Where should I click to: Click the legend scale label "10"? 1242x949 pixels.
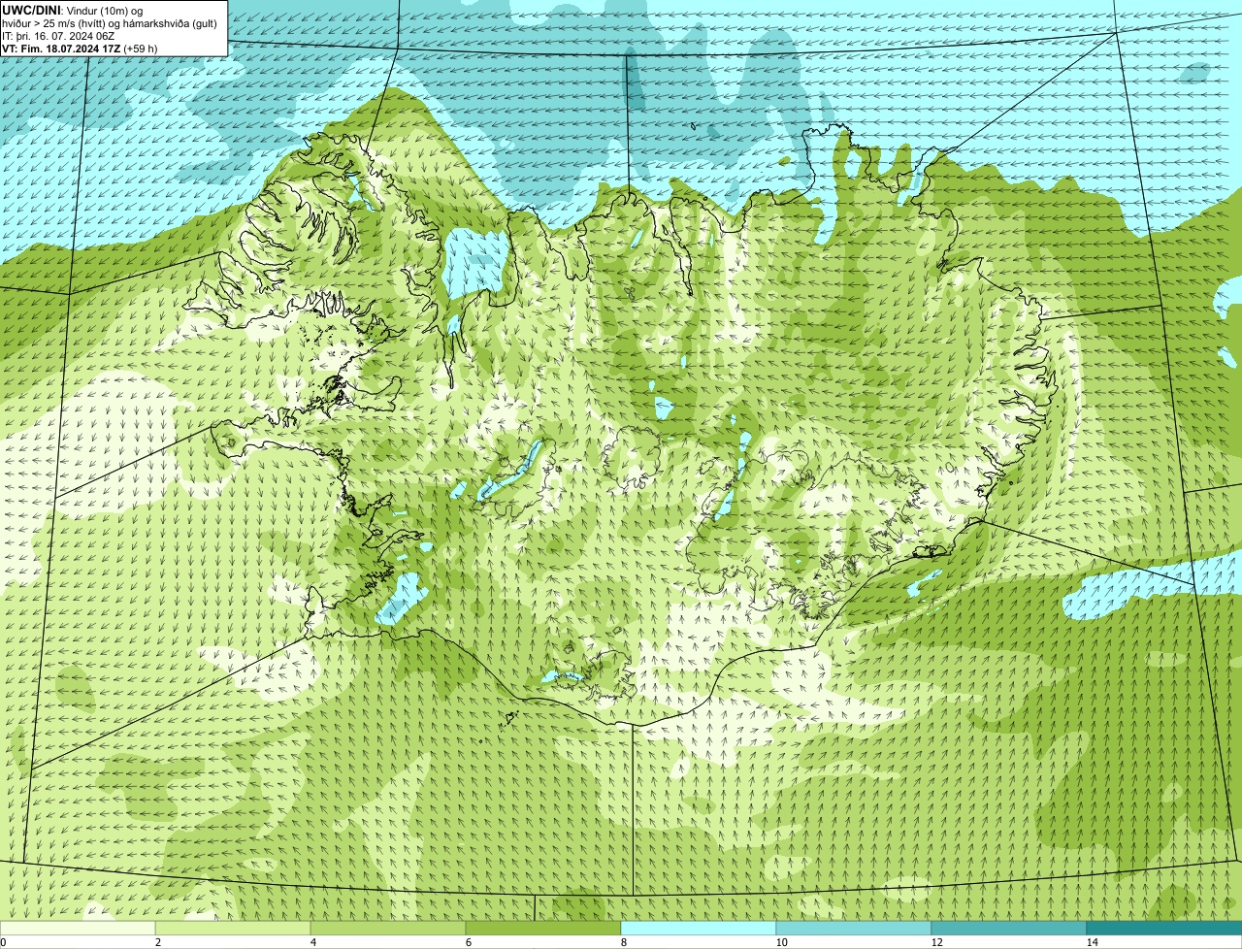coord(781,942)
